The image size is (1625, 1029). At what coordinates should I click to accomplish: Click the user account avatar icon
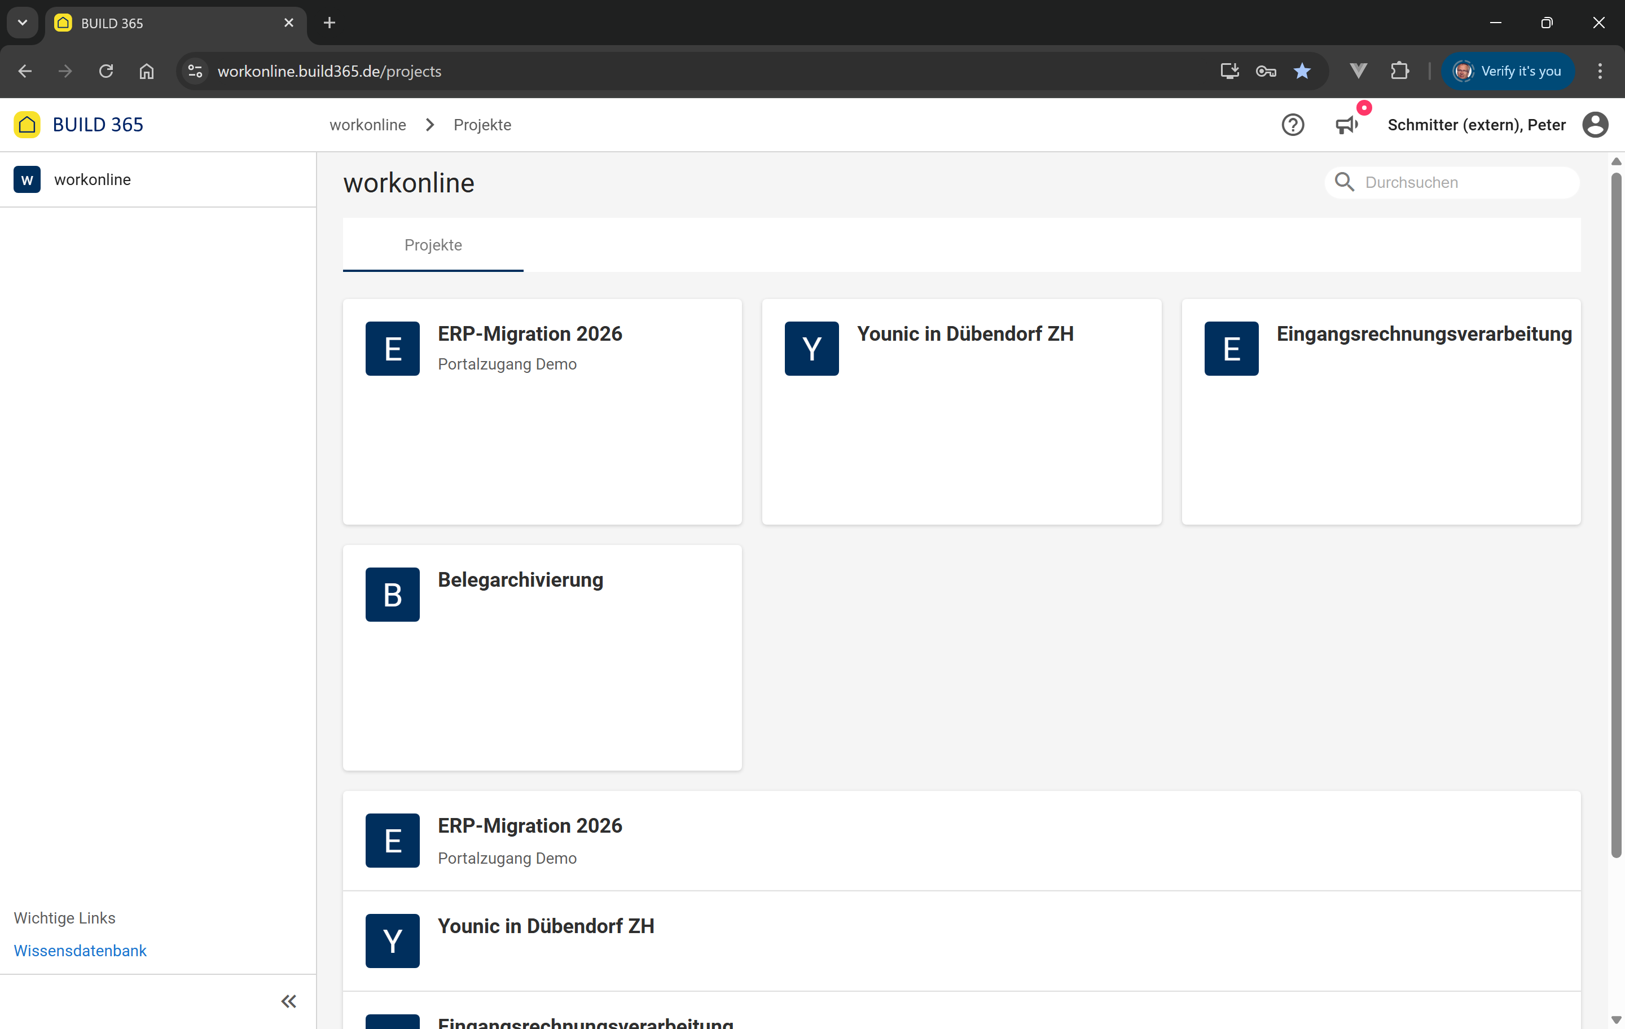point(1595,125)
